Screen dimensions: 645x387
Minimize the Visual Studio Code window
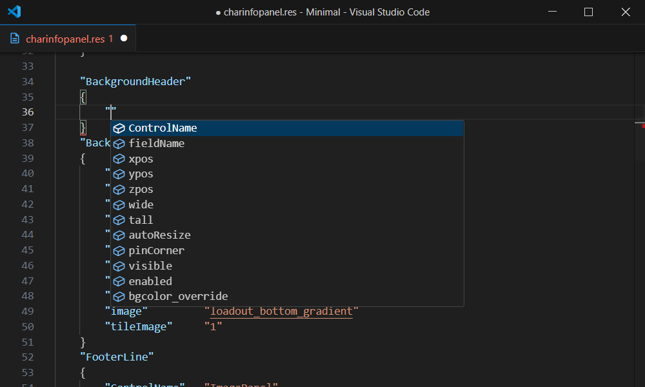[553, 12]
